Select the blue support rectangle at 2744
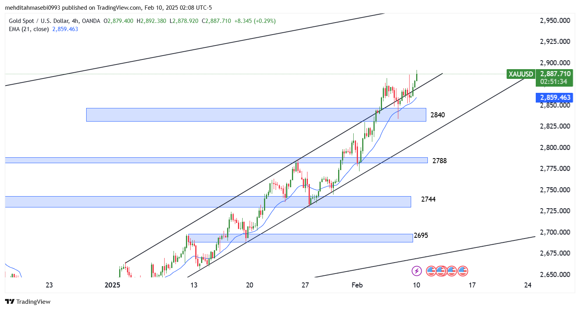Screen dimensions: 580x310 pos(208,202)
